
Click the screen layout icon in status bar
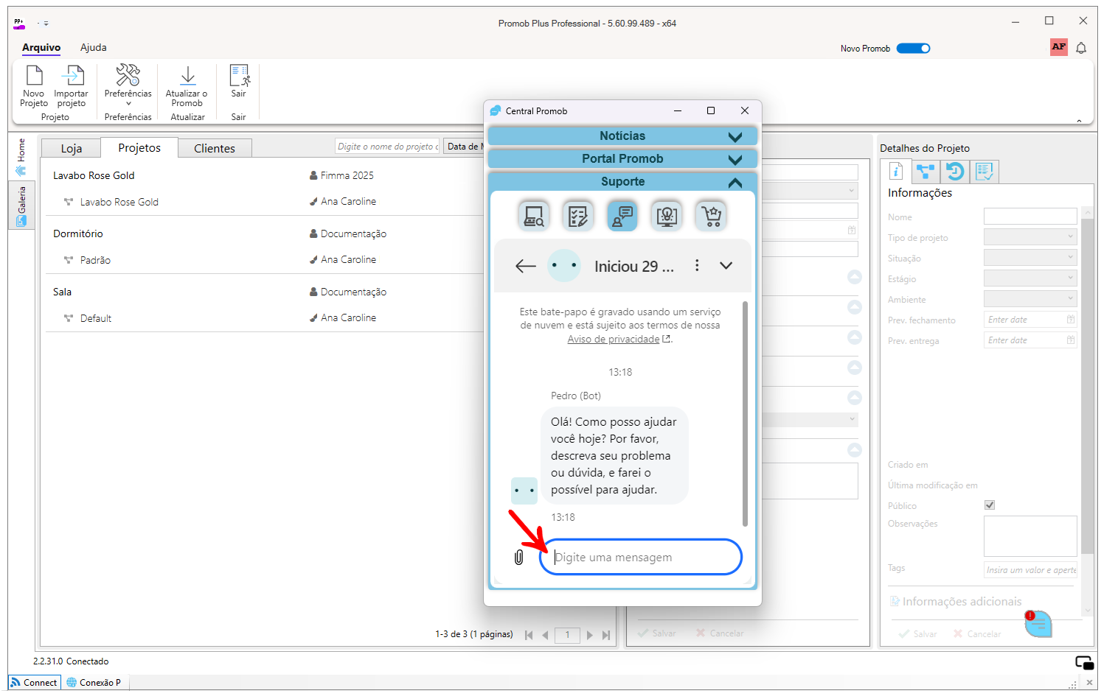1084,662
